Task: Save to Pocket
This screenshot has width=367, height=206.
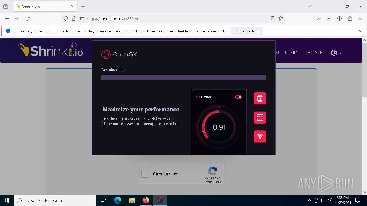Action: tap(319, 18)
